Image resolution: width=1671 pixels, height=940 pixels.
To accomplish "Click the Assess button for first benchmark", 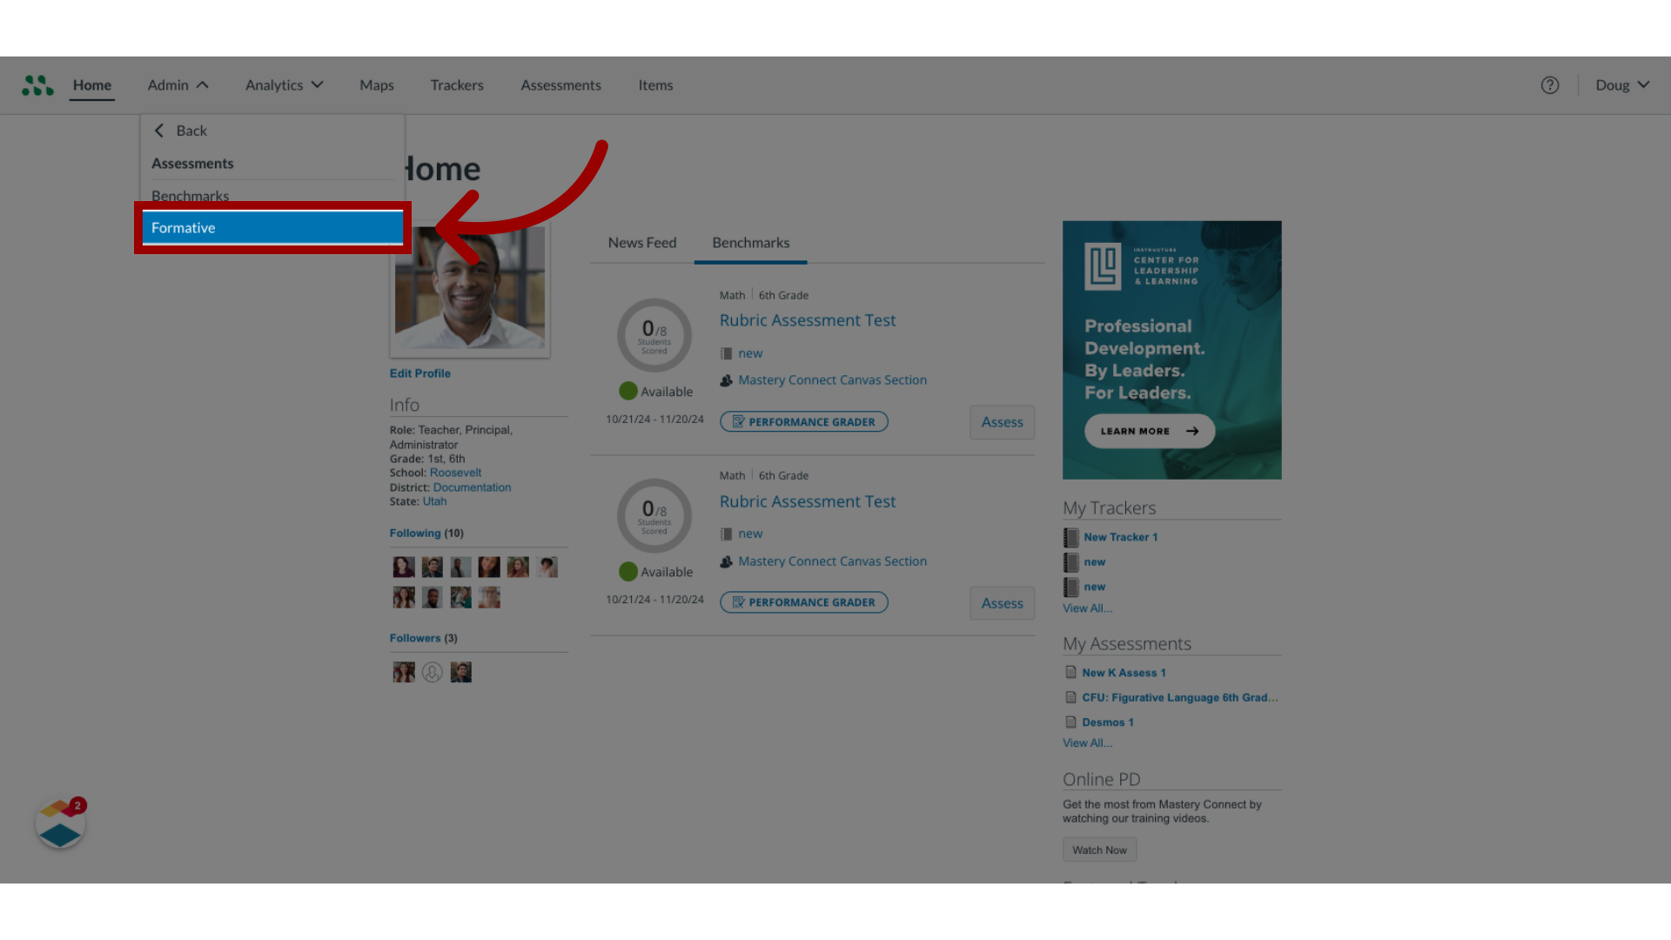I will click(1001, 421).
